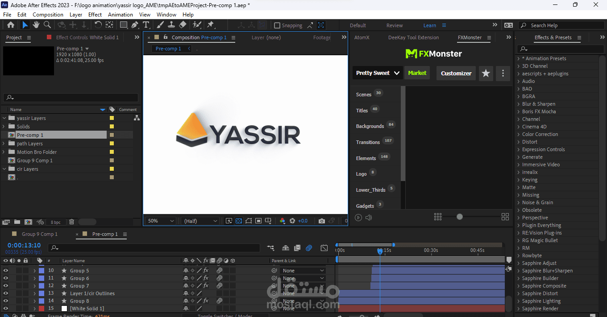Click the snapshot camera icon in viewer
Viewport: 607px width, 317px height.
(x=321, y=221)
